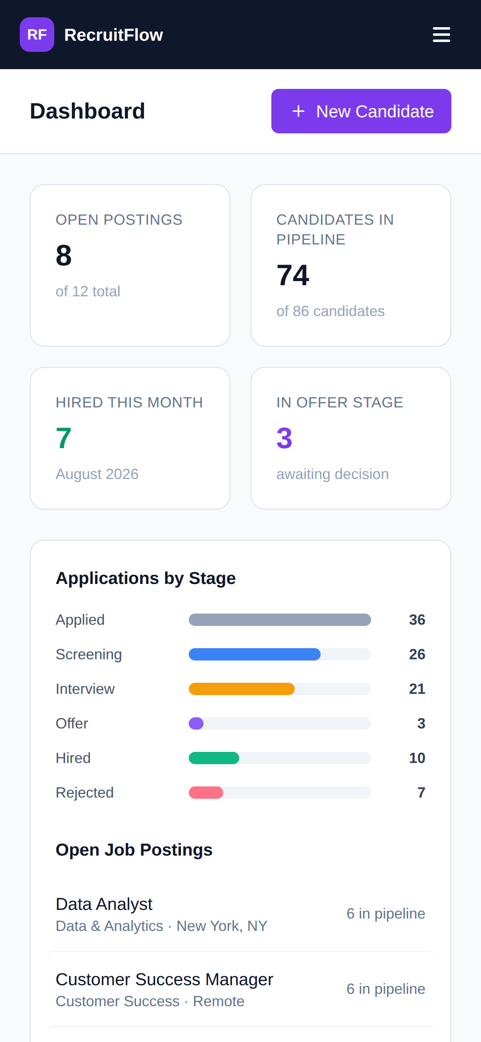The width and height of the screenshot is (481, 1042).
Task: Add a New Candidate
Action: click(x=361, y=111)
